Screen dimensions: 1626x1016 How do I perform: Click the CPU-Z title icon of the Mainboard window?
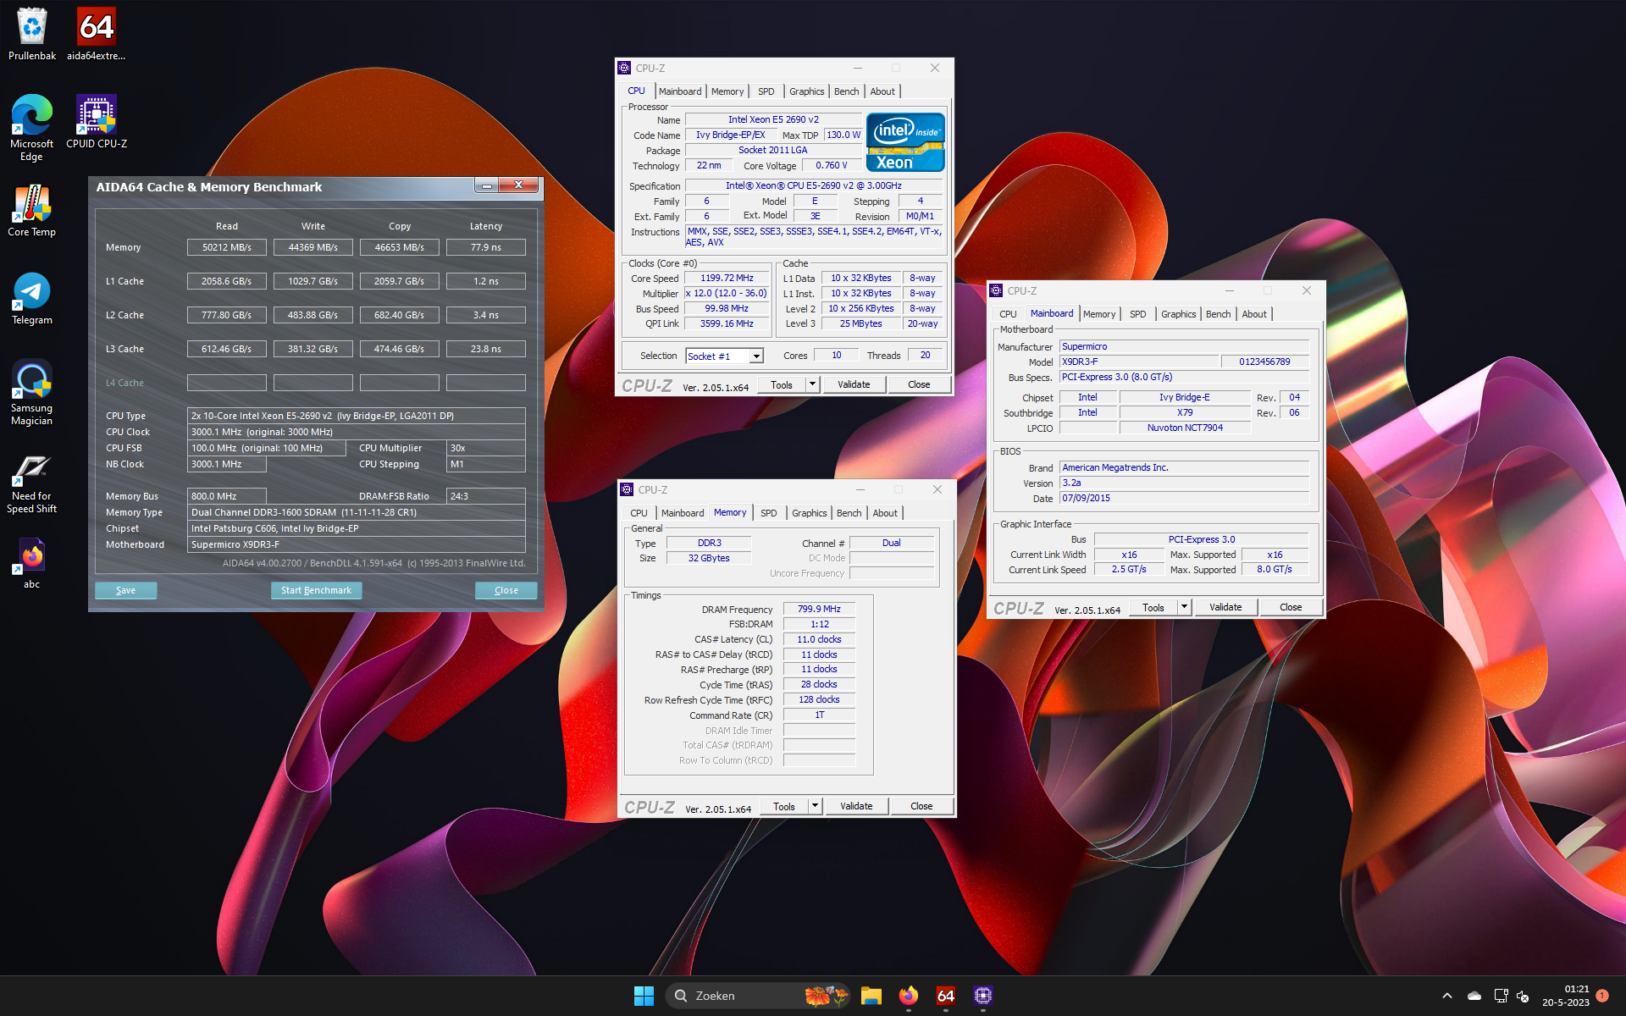pyautogui.click(x=996, y=290)
